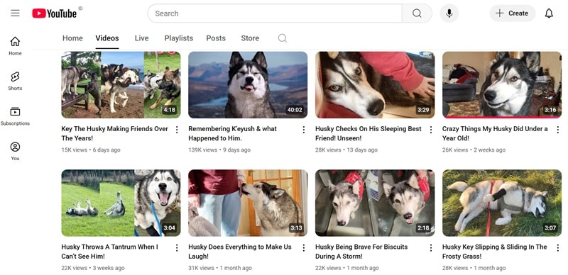Viewport: 568px width, 275px height.
Task: Open the notifications bell
Action: pos(549,13)
